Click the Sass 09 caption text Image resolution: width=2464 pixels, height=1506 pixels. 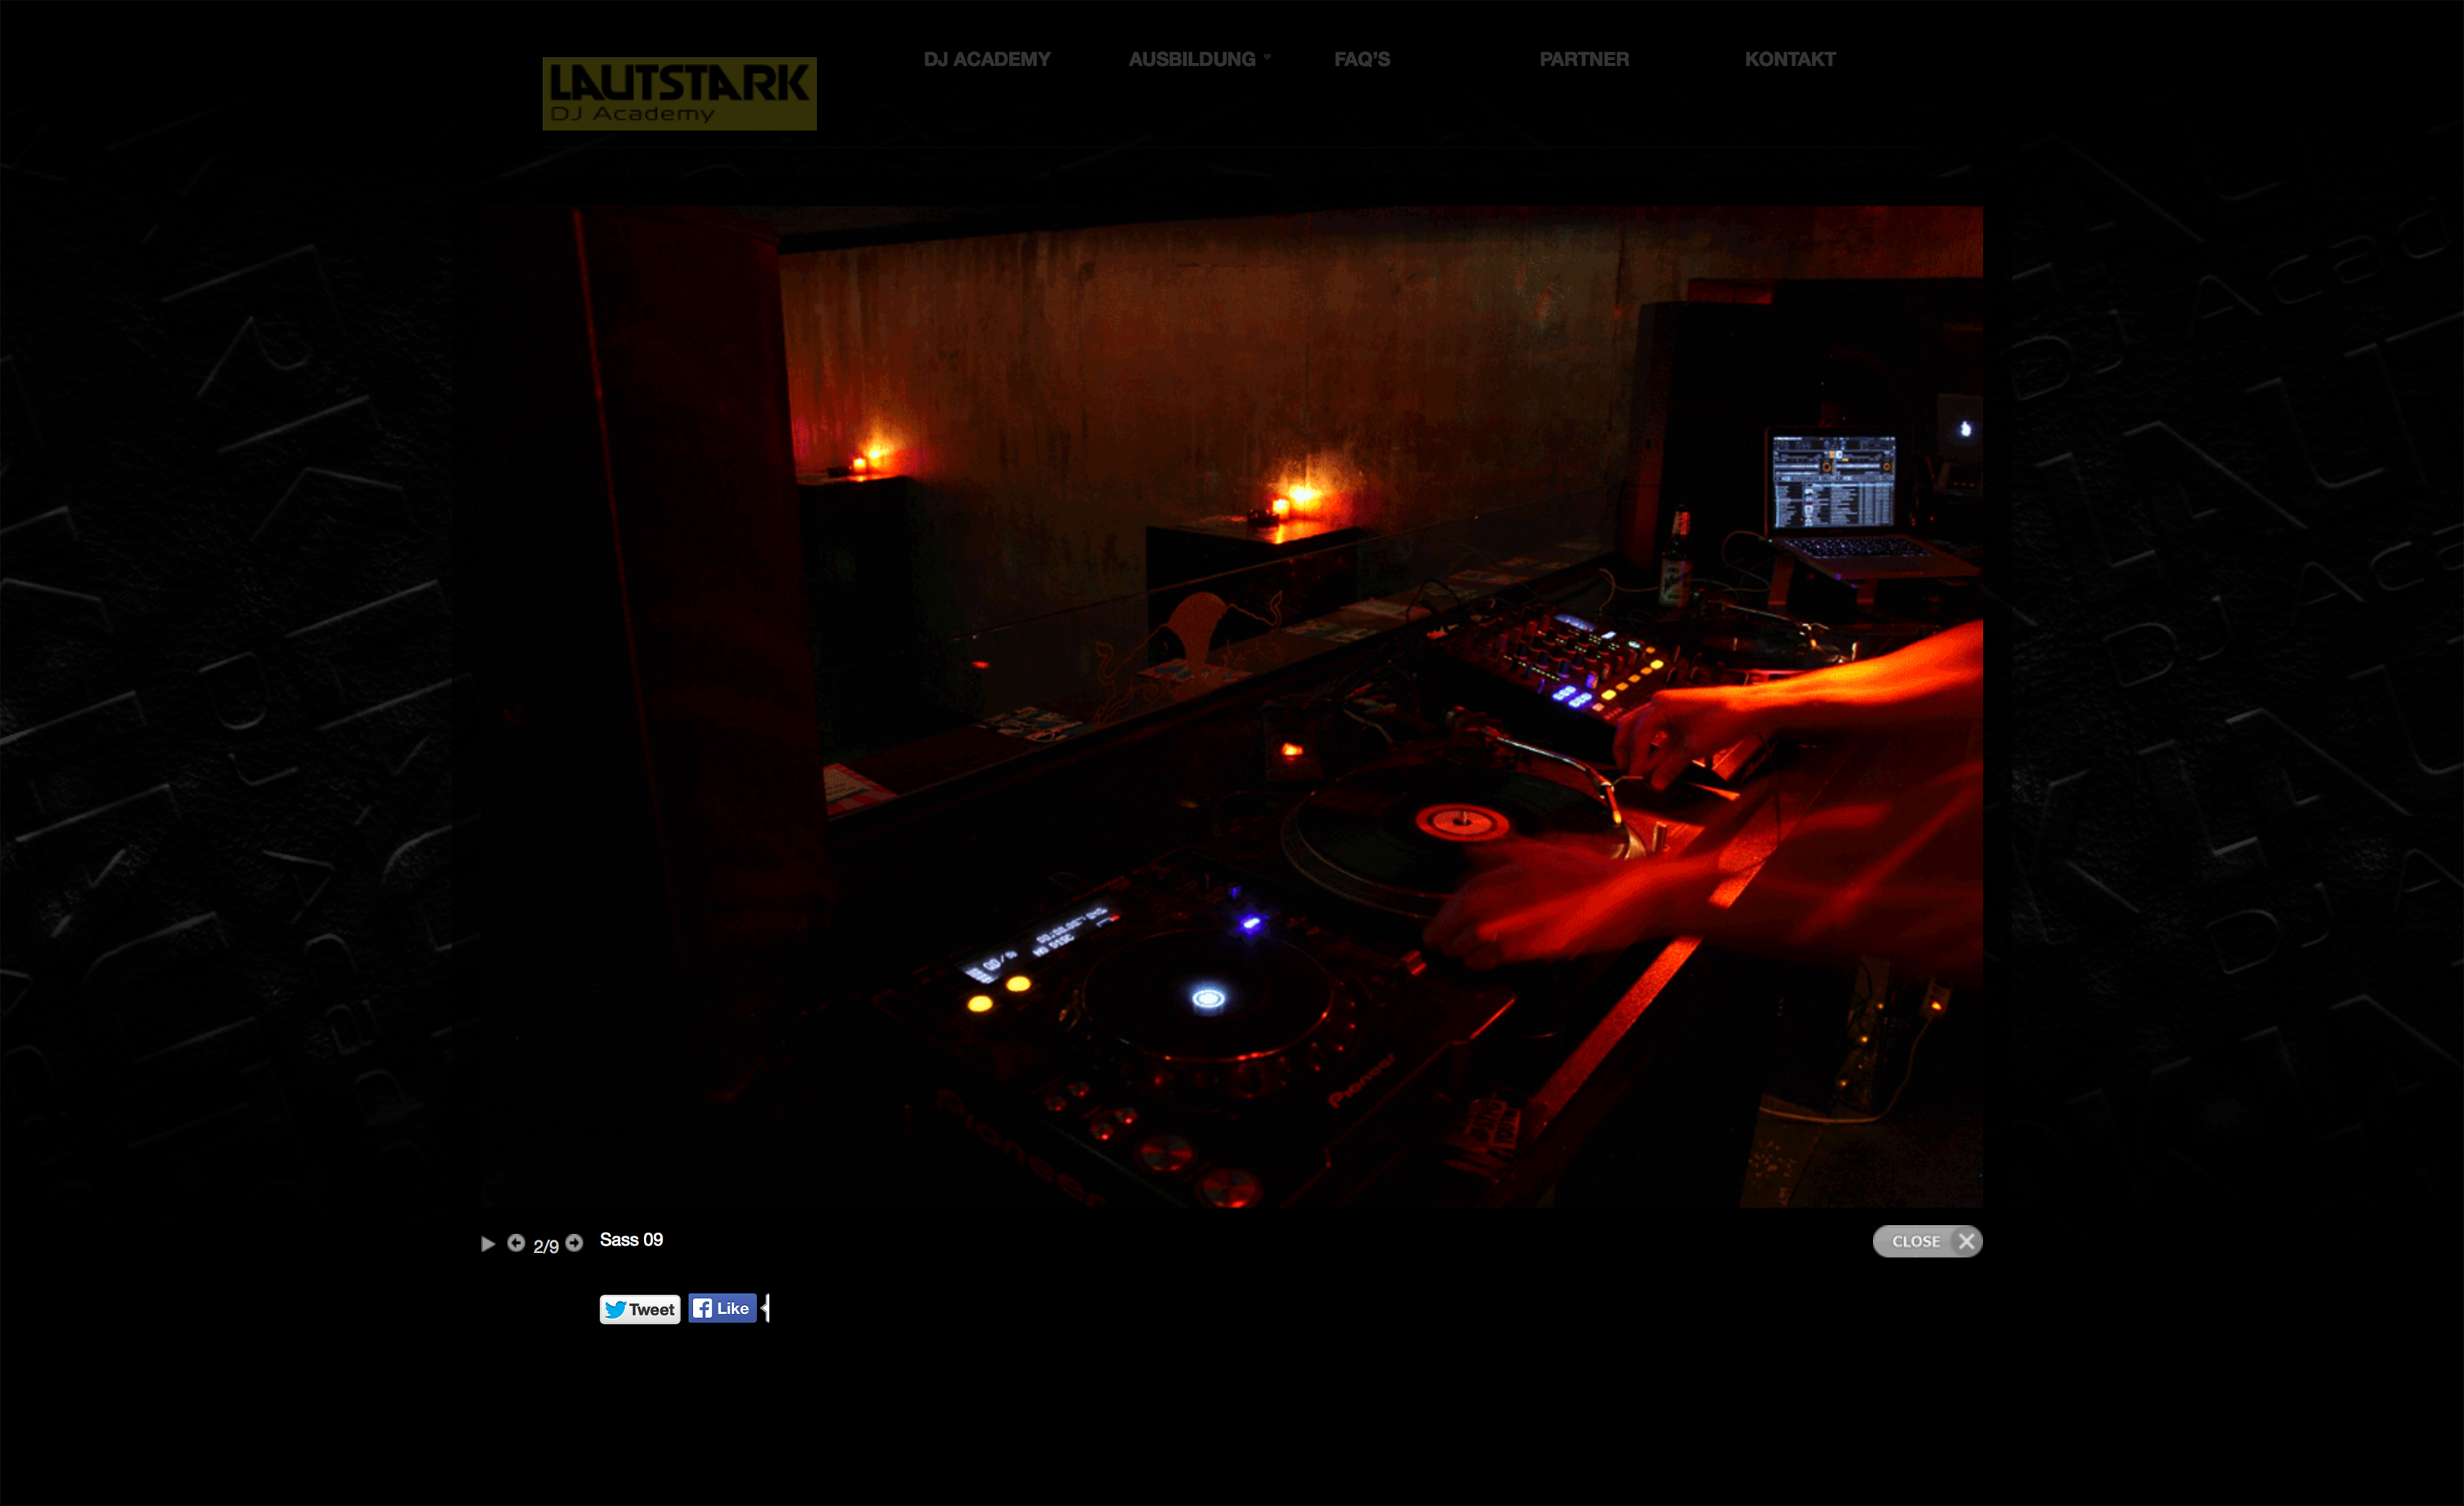click(631, 1240)
